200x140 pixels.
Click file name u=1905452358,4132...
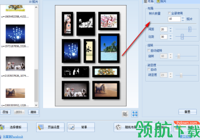pos(15,17)
